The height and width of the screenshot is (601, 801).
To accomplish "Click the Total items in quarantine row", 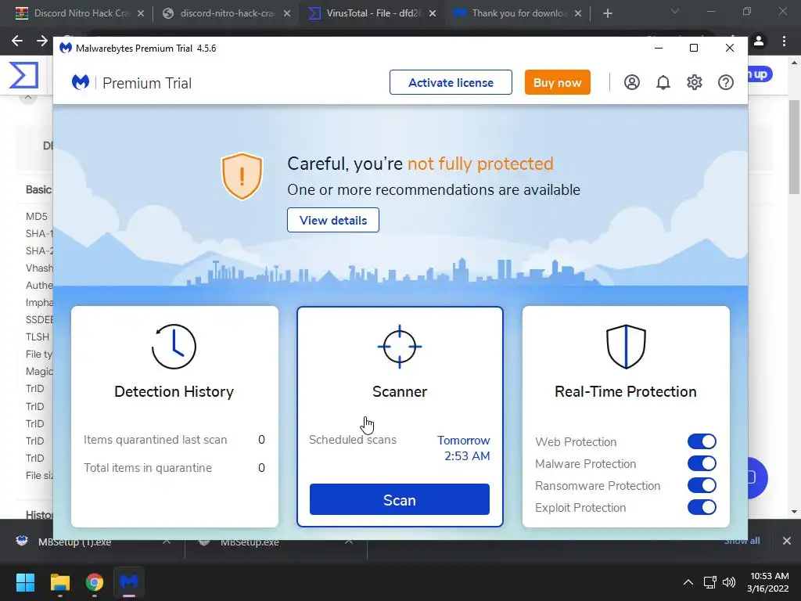I will (174, 468).
